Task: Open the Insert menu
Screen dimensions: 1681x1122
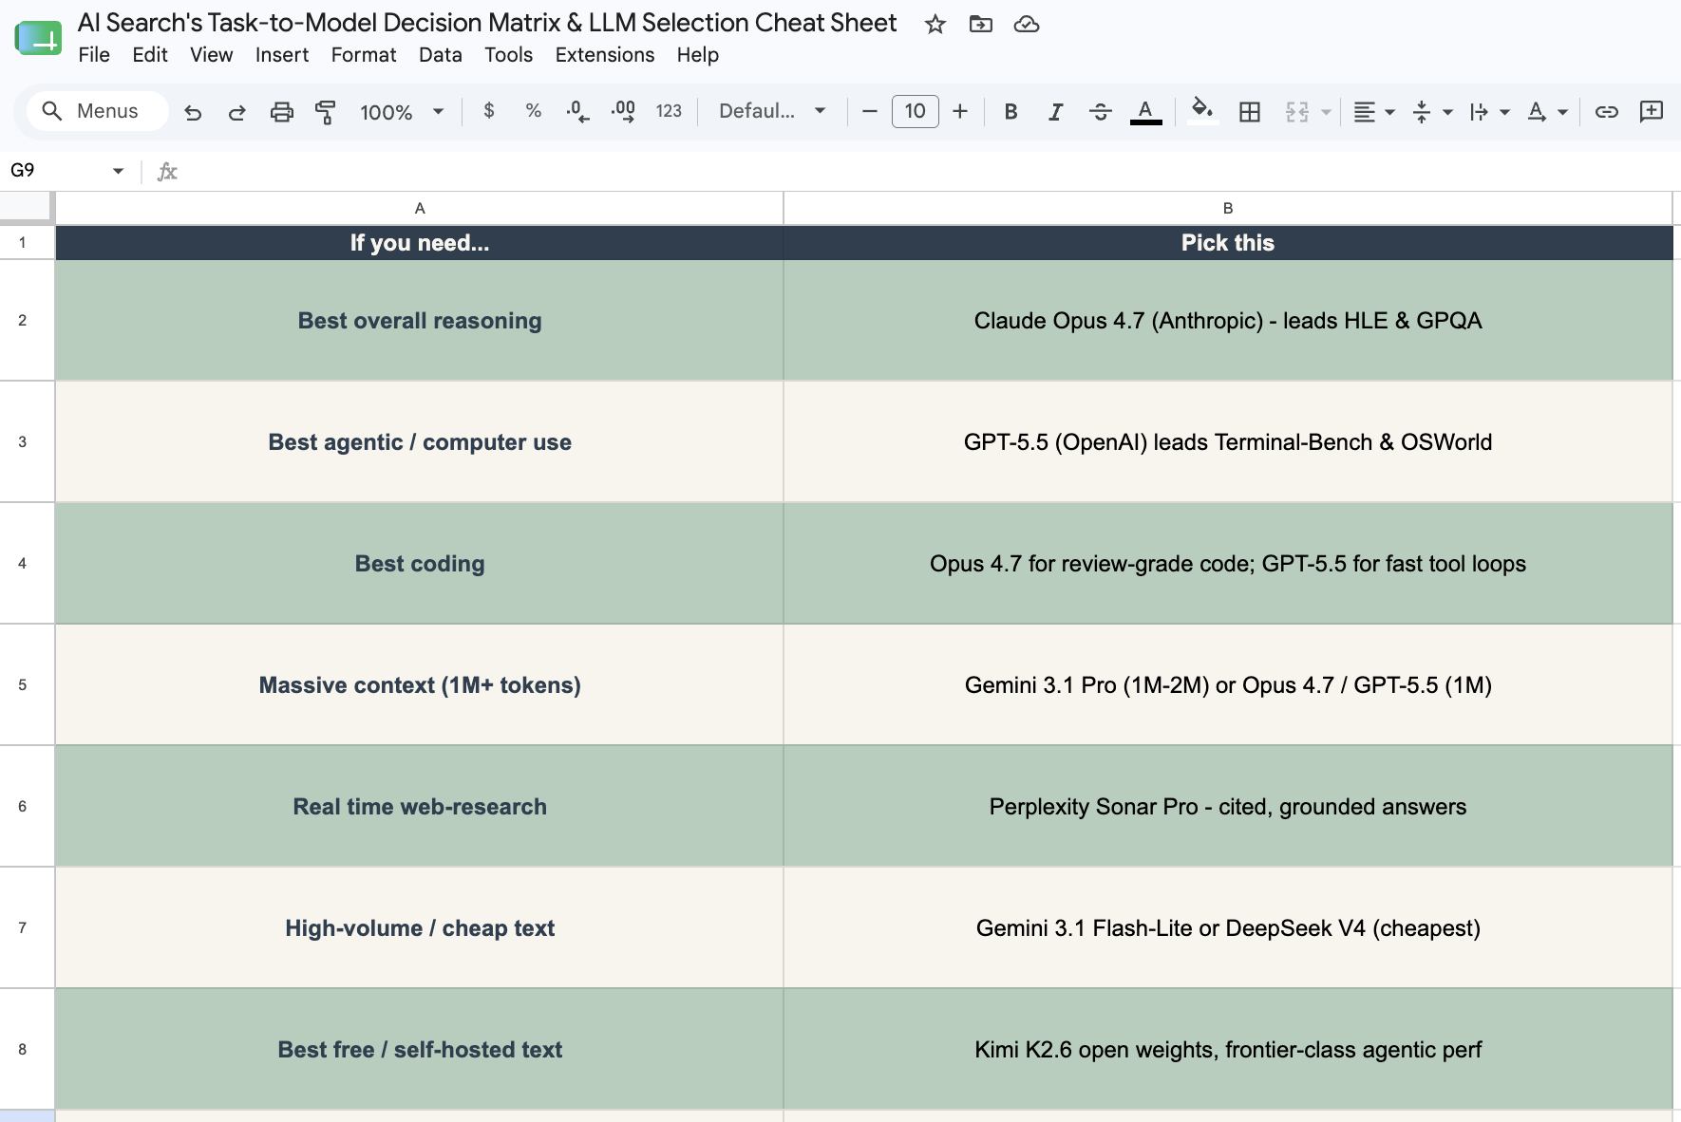Action: pyautogui.click(x=282, y=55)
